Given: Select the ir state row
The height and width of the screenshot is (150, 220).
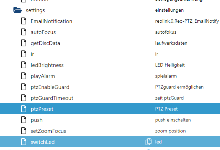Looking at the screenshot, I should pos(110,54).
